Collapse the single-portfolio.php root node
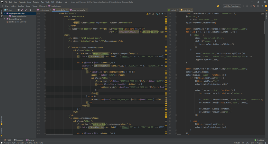268x144 pixels. pyautogui.click(x=5, y=13)
